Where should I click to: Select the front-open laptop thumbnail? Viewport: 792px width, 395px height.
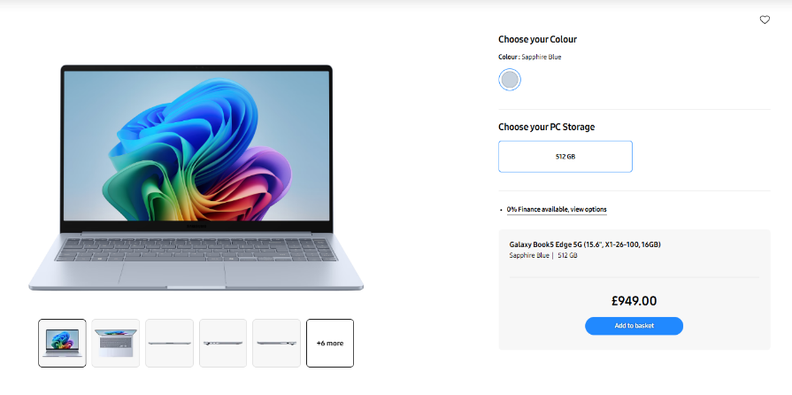tap(62, 343)
